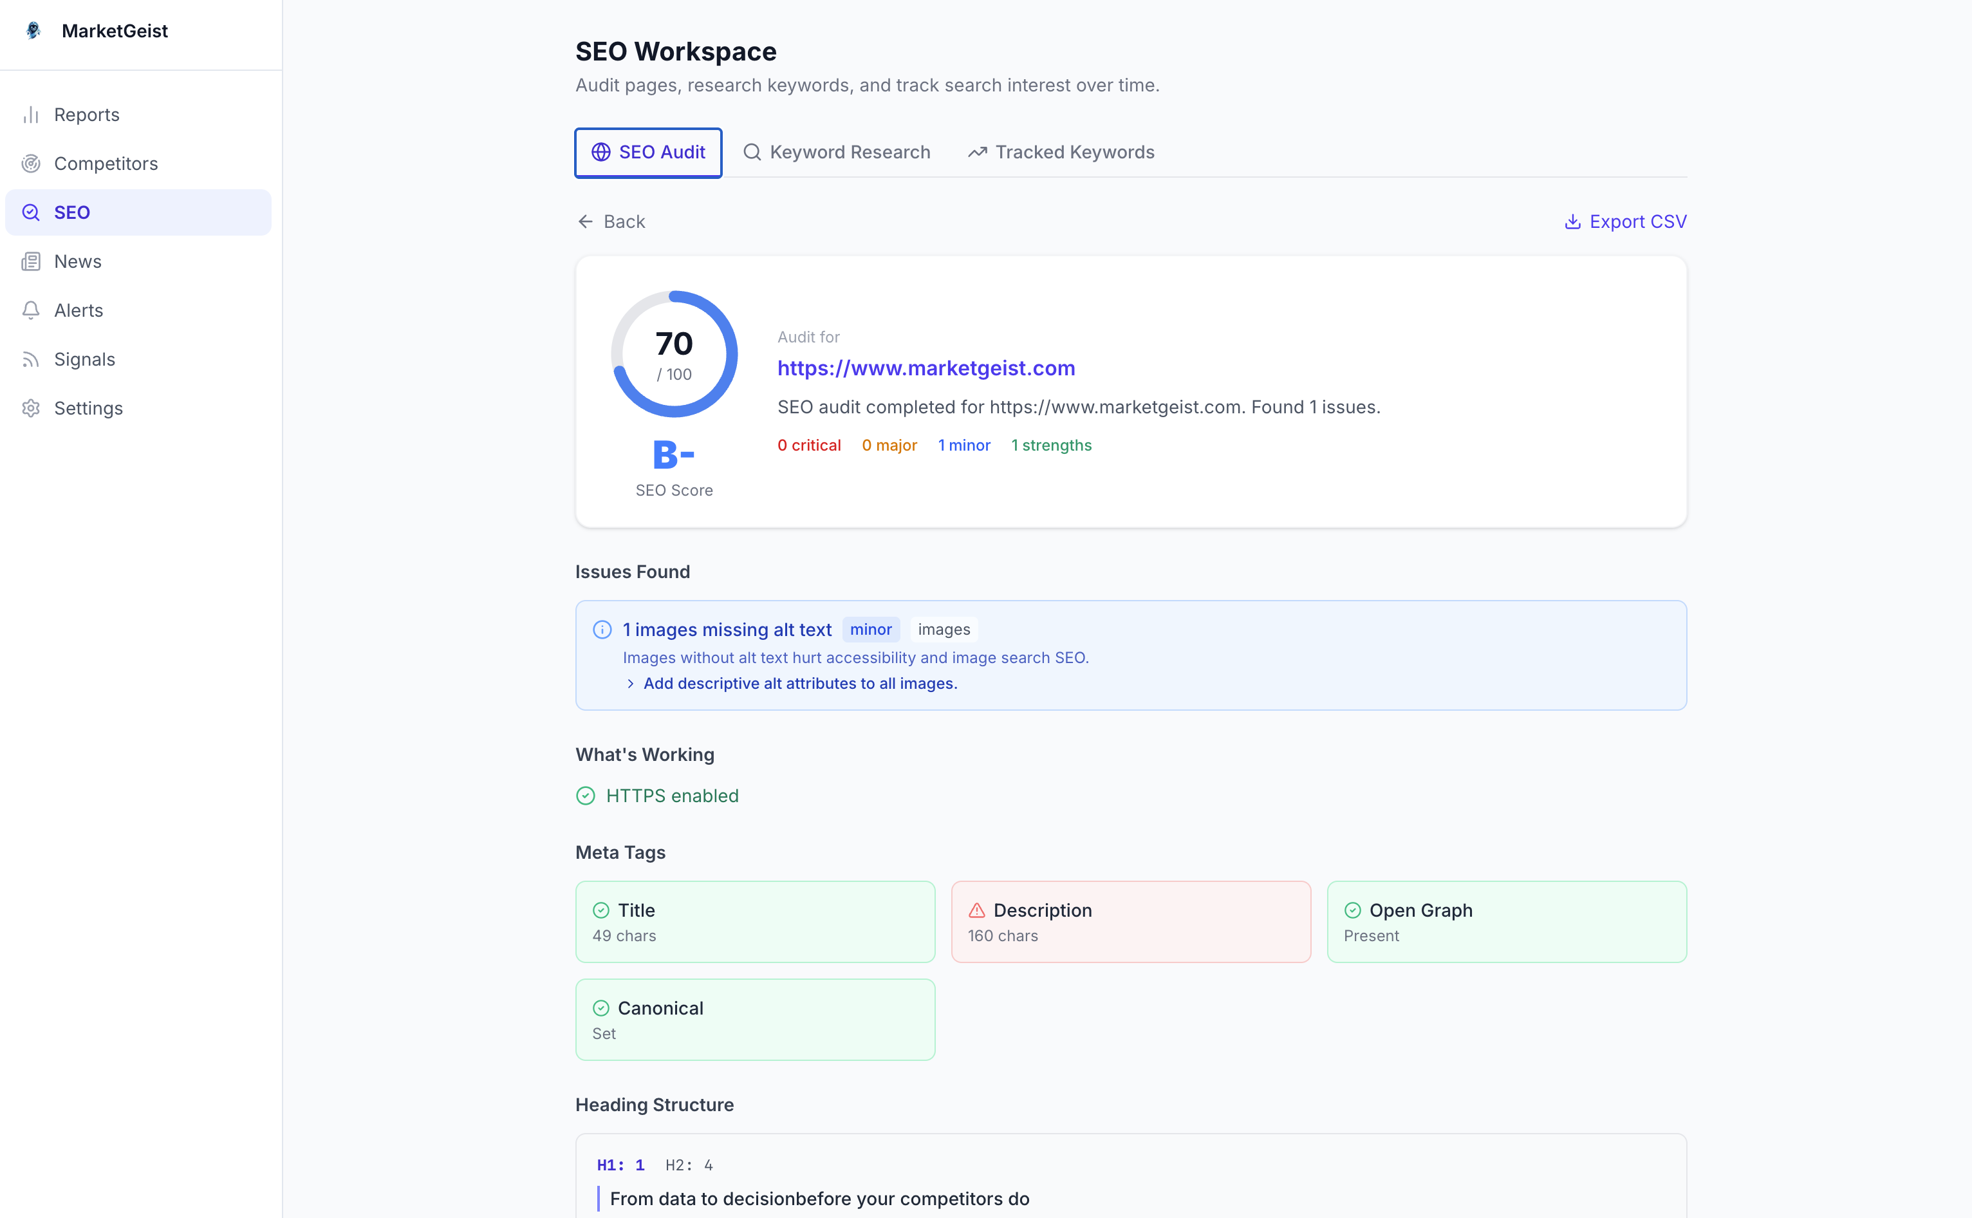Switch to the Keyword Research tab
The height and width of the screenshot is (1218, 1972).
pos(837,151)
